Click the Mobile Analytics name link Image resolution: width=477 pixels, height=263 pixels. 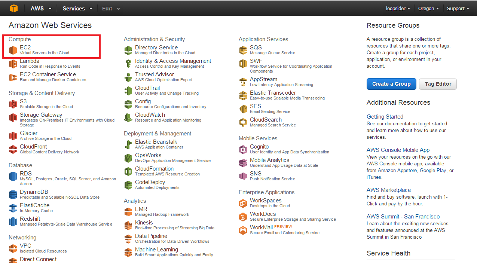click(269, 160)
